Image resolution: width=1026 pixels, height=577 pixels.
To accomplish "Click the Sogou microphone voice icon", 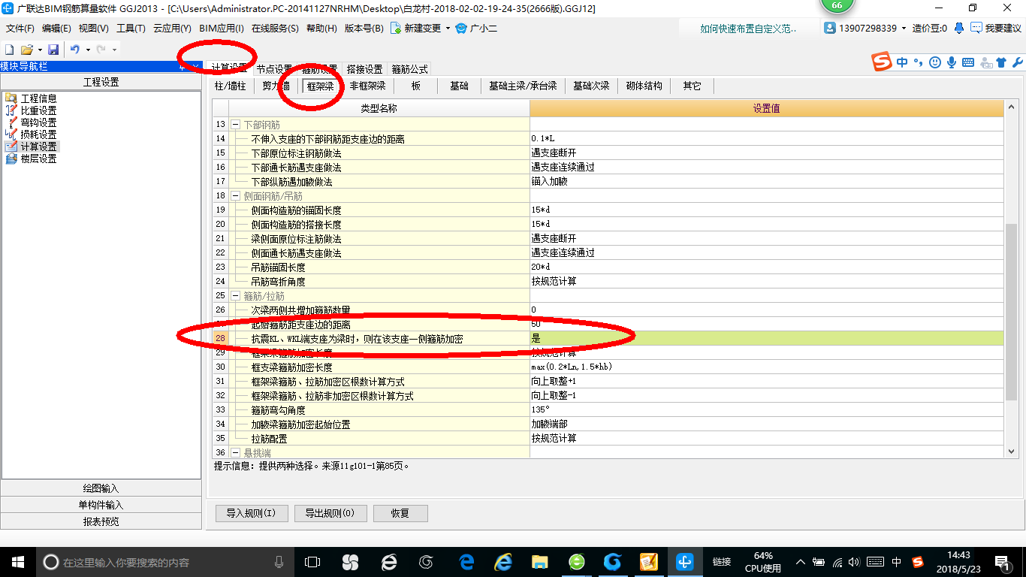I will pyautogui.click(x=952, y=62).
